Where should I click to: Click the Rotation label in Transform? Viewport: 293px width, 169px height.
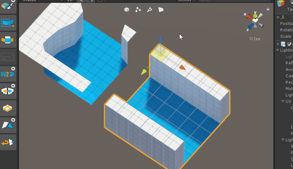pyautogui.click(x=287, y=30)
